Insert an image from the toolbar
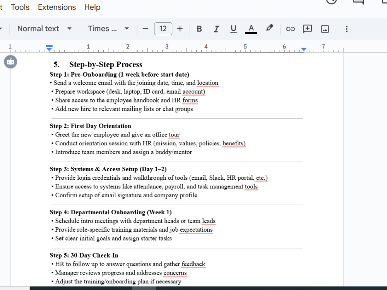This screenshot has height=290, width=387. 325,29
